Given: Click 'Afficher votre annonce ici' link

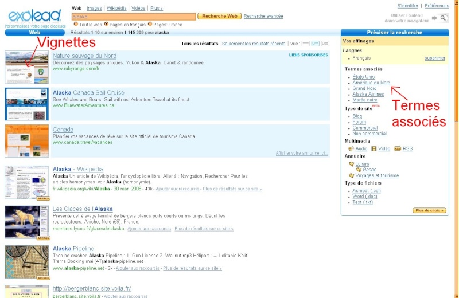Looking at the screenshot, I should coord(302,153).
